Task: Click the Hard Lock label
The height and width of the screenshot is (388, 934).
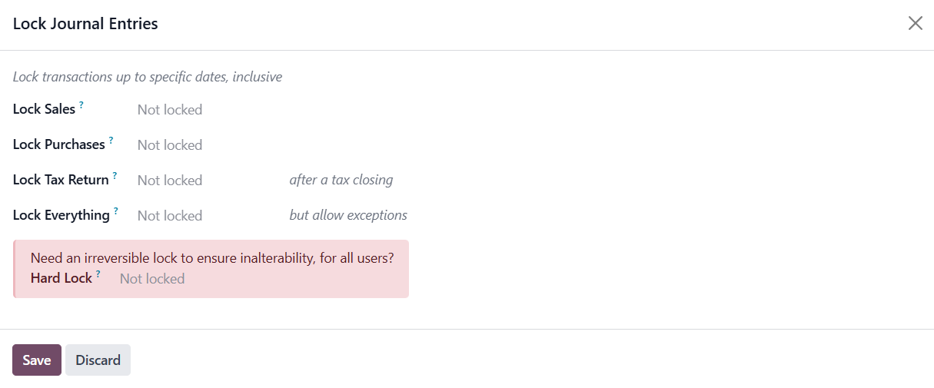Action: (61, 279)
